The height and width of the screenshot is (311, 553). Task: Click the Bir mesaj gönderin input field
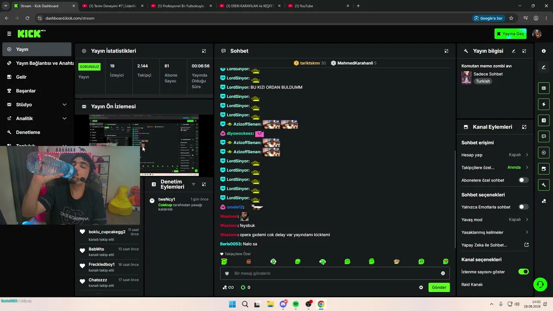[335, 273]
